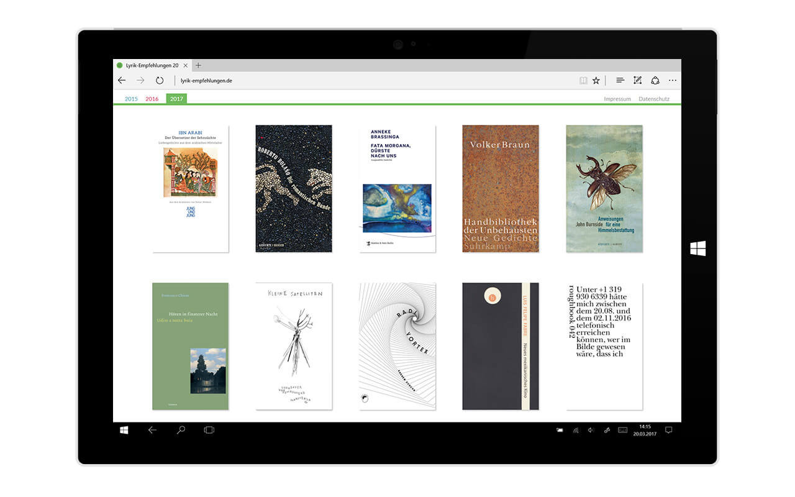Switch to the 2015 year tab
This screenshot has width=795, height=497.
131,99
